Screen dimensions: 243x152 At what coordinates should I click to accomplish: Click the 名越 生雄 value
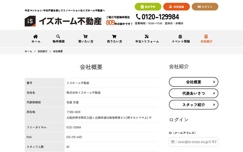(x=73, y=102)
